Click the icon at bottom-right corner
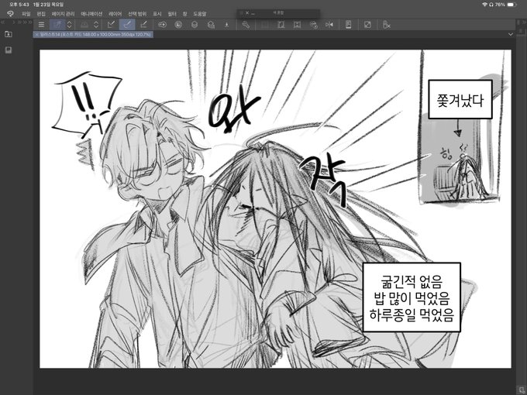 click(521, 390)
